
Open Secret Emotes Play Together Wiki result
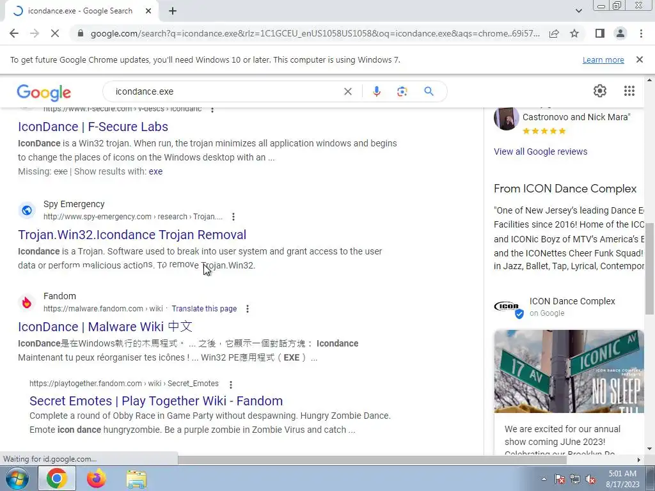[x=156, y=401]
